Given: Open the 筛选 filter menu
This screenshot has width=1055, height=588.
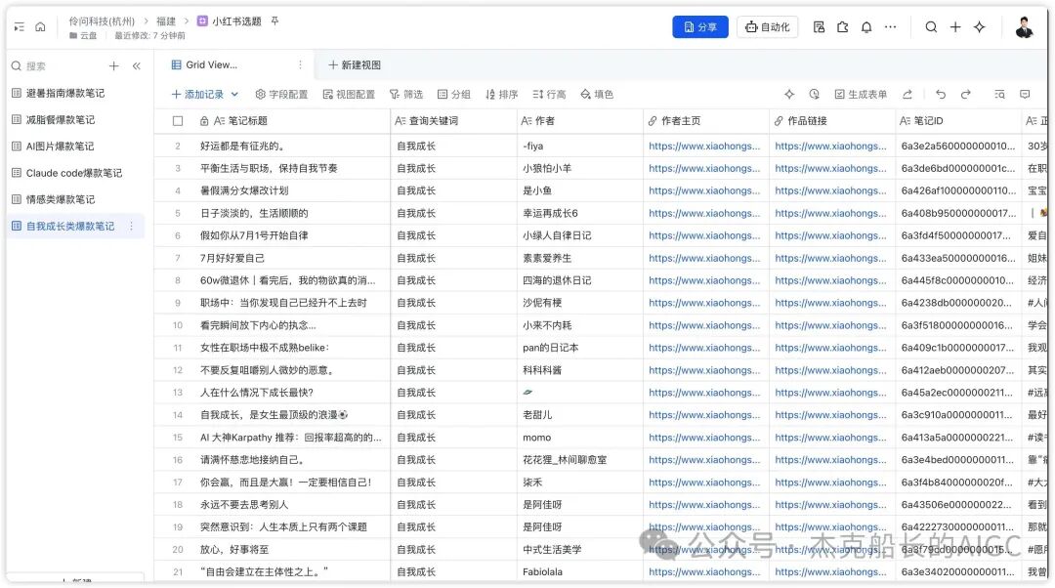Looking at the screenshot, I should click(406, 94).
